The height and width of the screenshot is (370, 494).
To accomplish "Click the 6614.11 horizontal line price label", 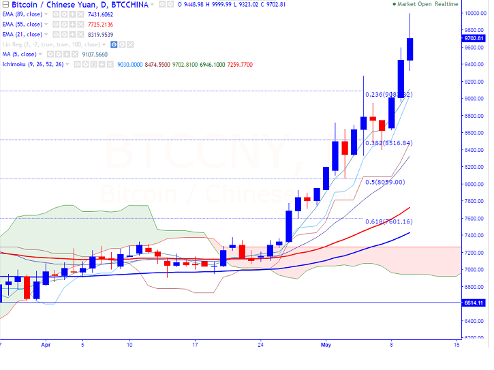I will (474, 303).
